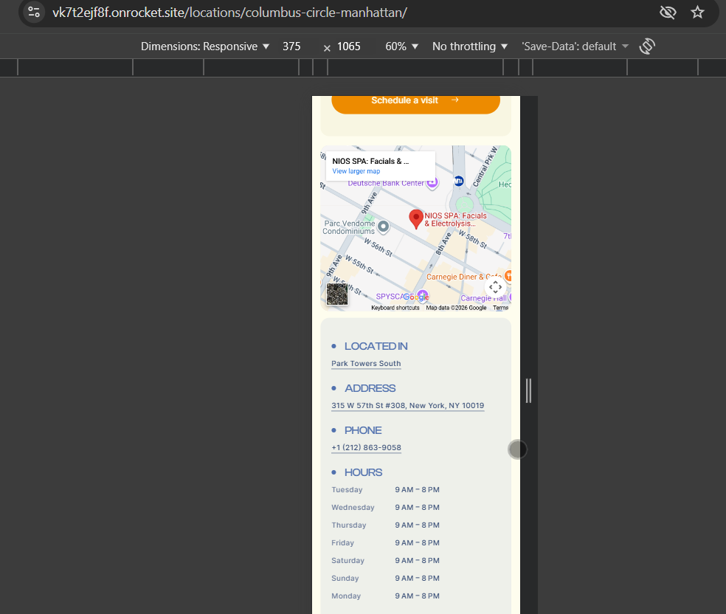
Task: Open the 'Save-Data': default dropdown
Action: [x=575, y=46]
